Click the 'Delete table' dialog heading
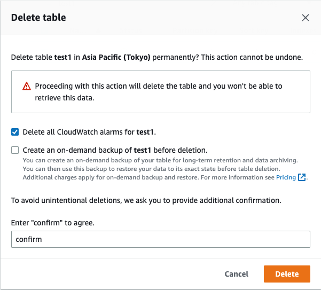The width and height of the screenshot is (321, 290). pyautogui.click(x=38, y=18)
